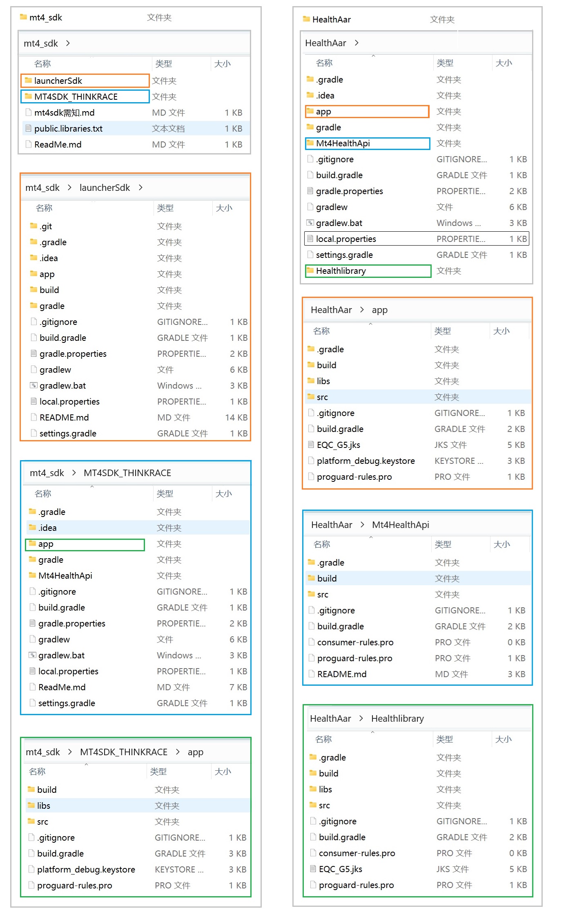Click gradlew.bat icon in launcherSdk panel
Screen dimensions: 577x915
coord(34,385)
